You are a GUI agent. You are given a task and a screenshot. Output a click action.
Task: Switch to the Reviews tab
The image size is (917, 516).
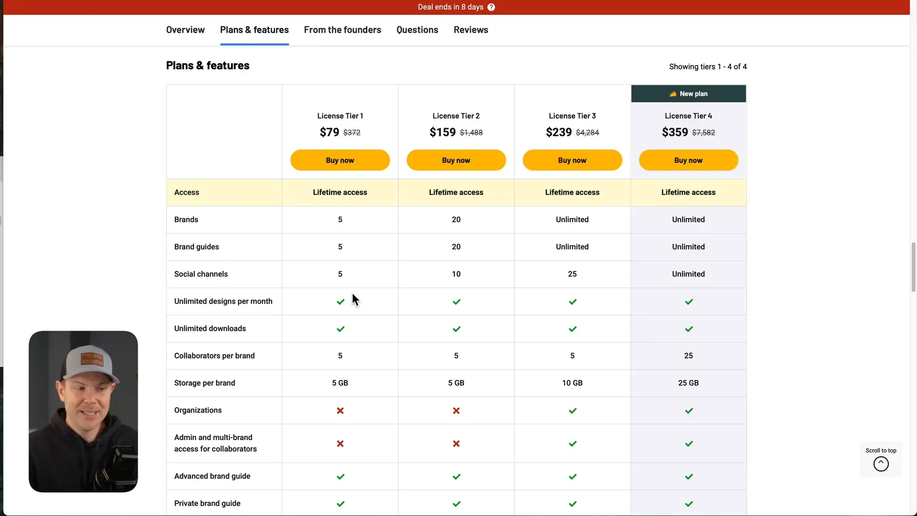click(470, 30)
